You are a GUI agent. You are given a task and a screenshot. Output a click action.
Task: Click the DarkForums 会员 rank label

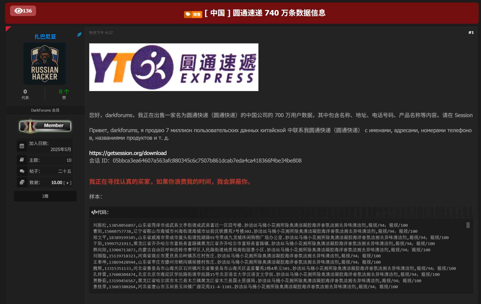click(45, 110)
